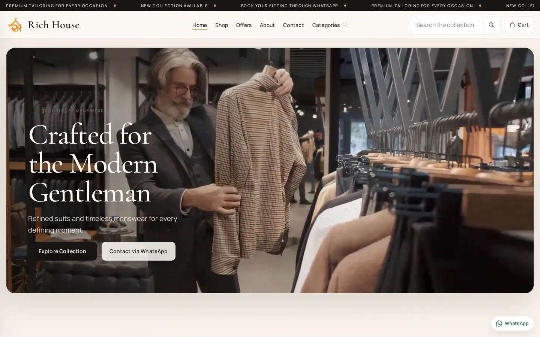Click 'Book your fitting through WhatsApp' banner text
Image resolution: width=540 pixels, height=337 pixels.
pyautogui.click(x=289, y=6)
